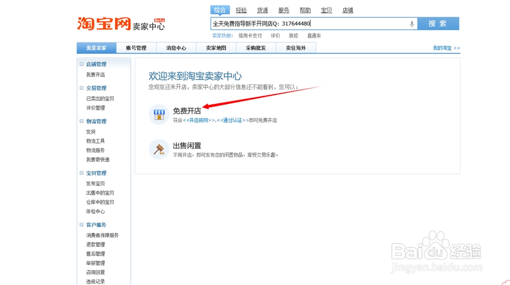The width and height of the screenshot is (510, 285).
Task: Click the <<开店规则>> link
Action: click(199, 121)
